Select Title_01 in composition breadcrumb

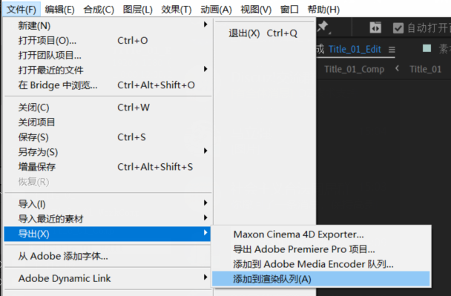click(x=425, y=69)
